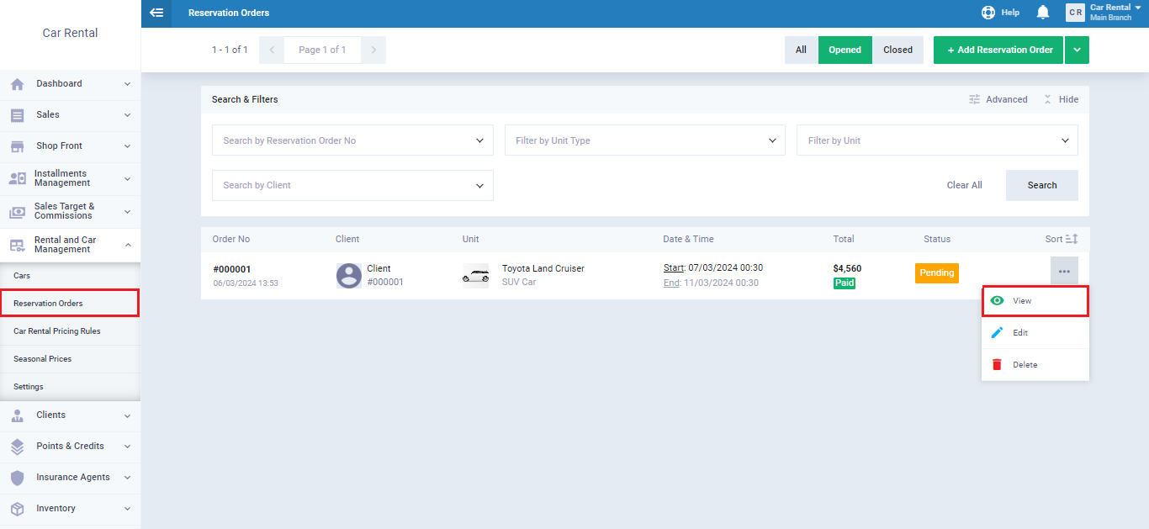Viewport: 1149px width, 529px height.
Task: Open notifications bell icon
Action: coord(1043,13)
